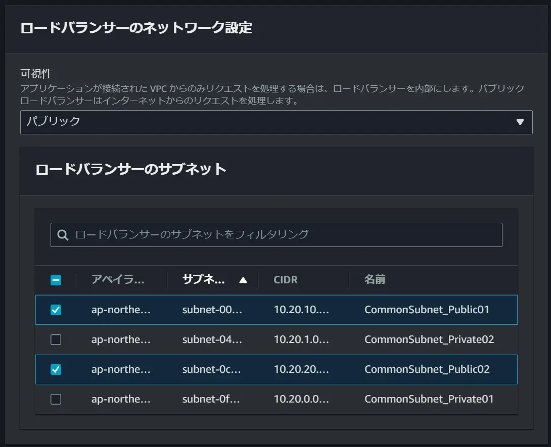Check the CommonSubnet_Private02 checkbox
The width and height of the screenshot is (551, 447).
click(x=56, y=339)
